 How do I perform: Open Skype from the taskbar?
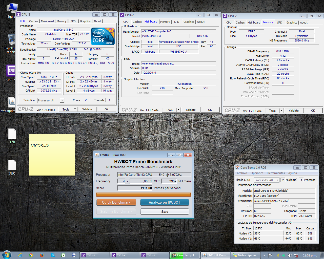(53, 255)
